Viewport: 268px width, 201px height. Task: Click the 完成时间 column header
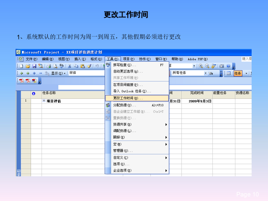(x=197, y=94)
